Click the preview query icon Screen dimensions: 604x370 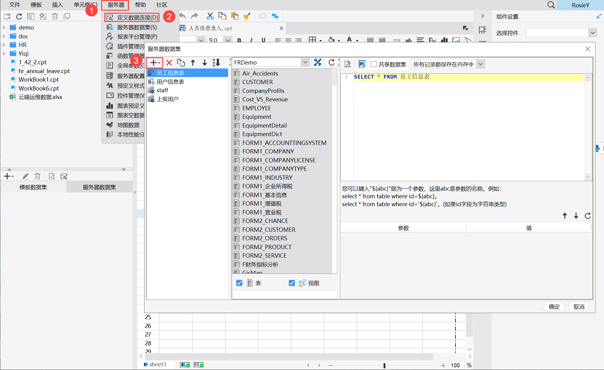coord(348,64)
